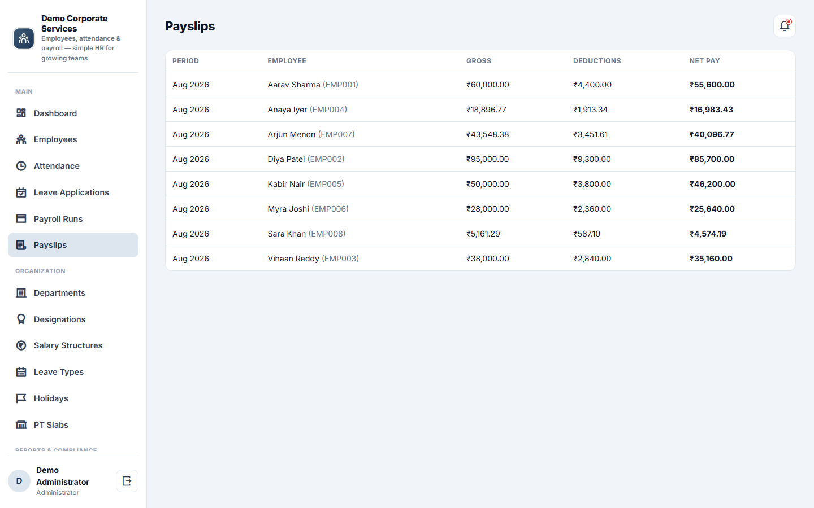This screenshot has height=508, width=814.
Task: Go to Dashboard in sidebar
Action: 73,113
